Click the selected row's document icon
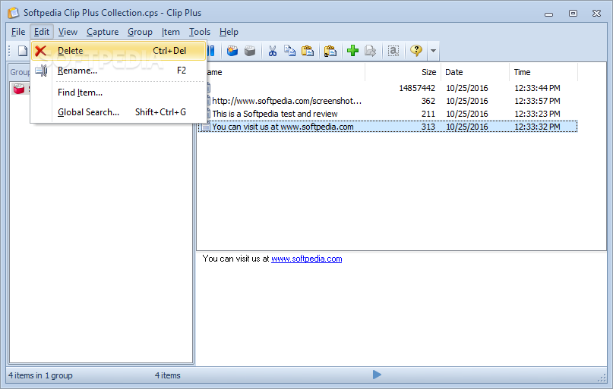The width and height of the screenshot is (613, 389). point(206,127)
